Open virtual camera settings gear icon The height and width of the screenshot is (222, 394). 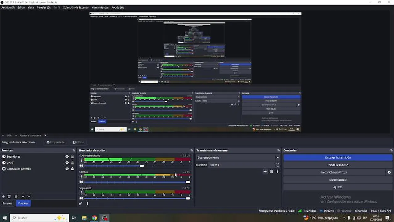point(389,172)
